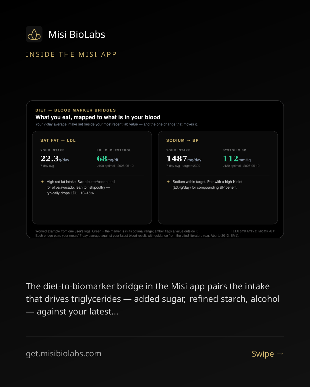This screenshot has width=310, height=387.
Task: Click the Misi BioLabs brand name
Action: (77, 34)
